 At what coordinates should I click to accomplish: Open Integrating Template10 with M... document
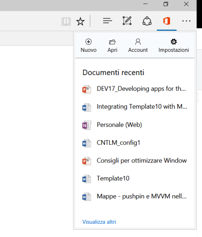coord(142,106)
